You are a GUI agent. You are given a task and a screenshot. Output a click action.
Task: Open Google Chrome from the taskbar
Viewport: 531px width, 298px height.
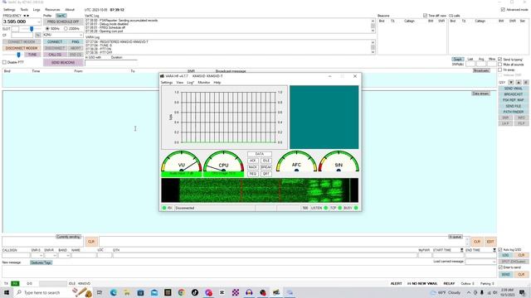tap(181, 292)
